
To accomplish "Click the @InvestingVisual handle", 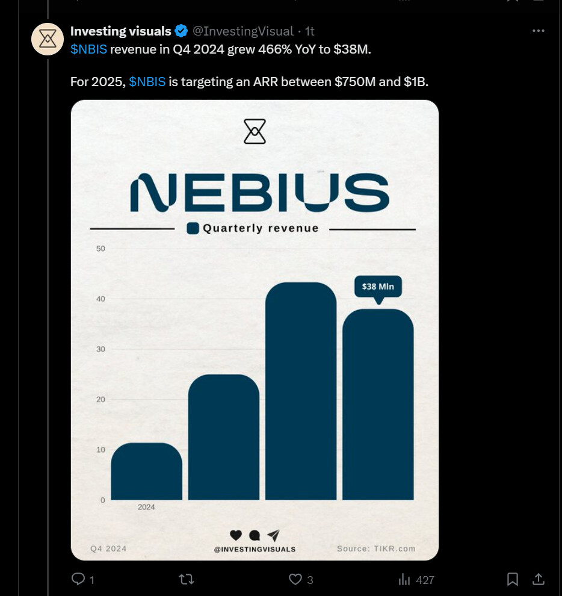I will click(243, 31).
